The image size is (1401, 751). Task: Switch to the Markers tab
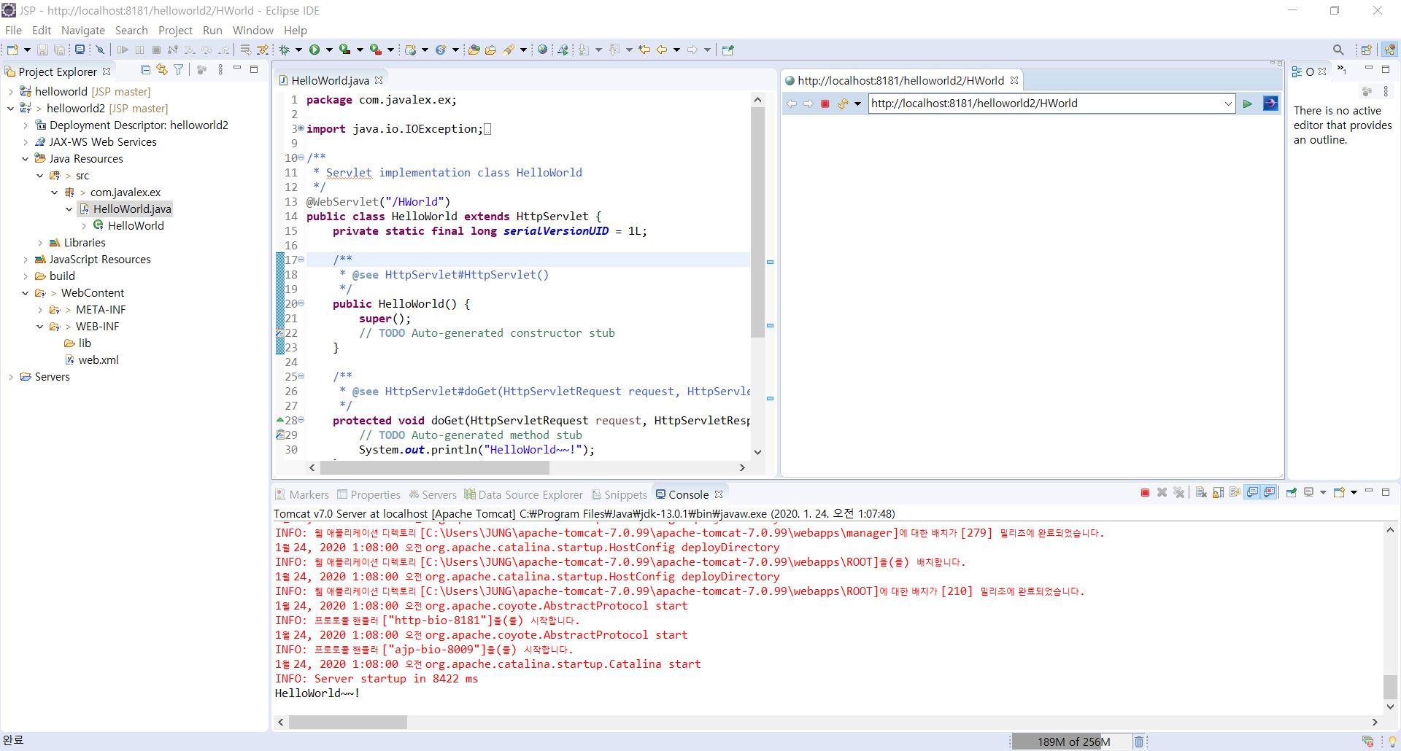301,494
